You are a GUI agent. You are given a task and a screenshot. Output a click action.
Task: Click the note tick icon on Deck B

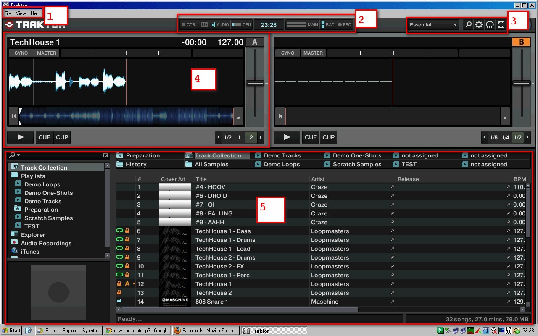(x=505, y=116)
